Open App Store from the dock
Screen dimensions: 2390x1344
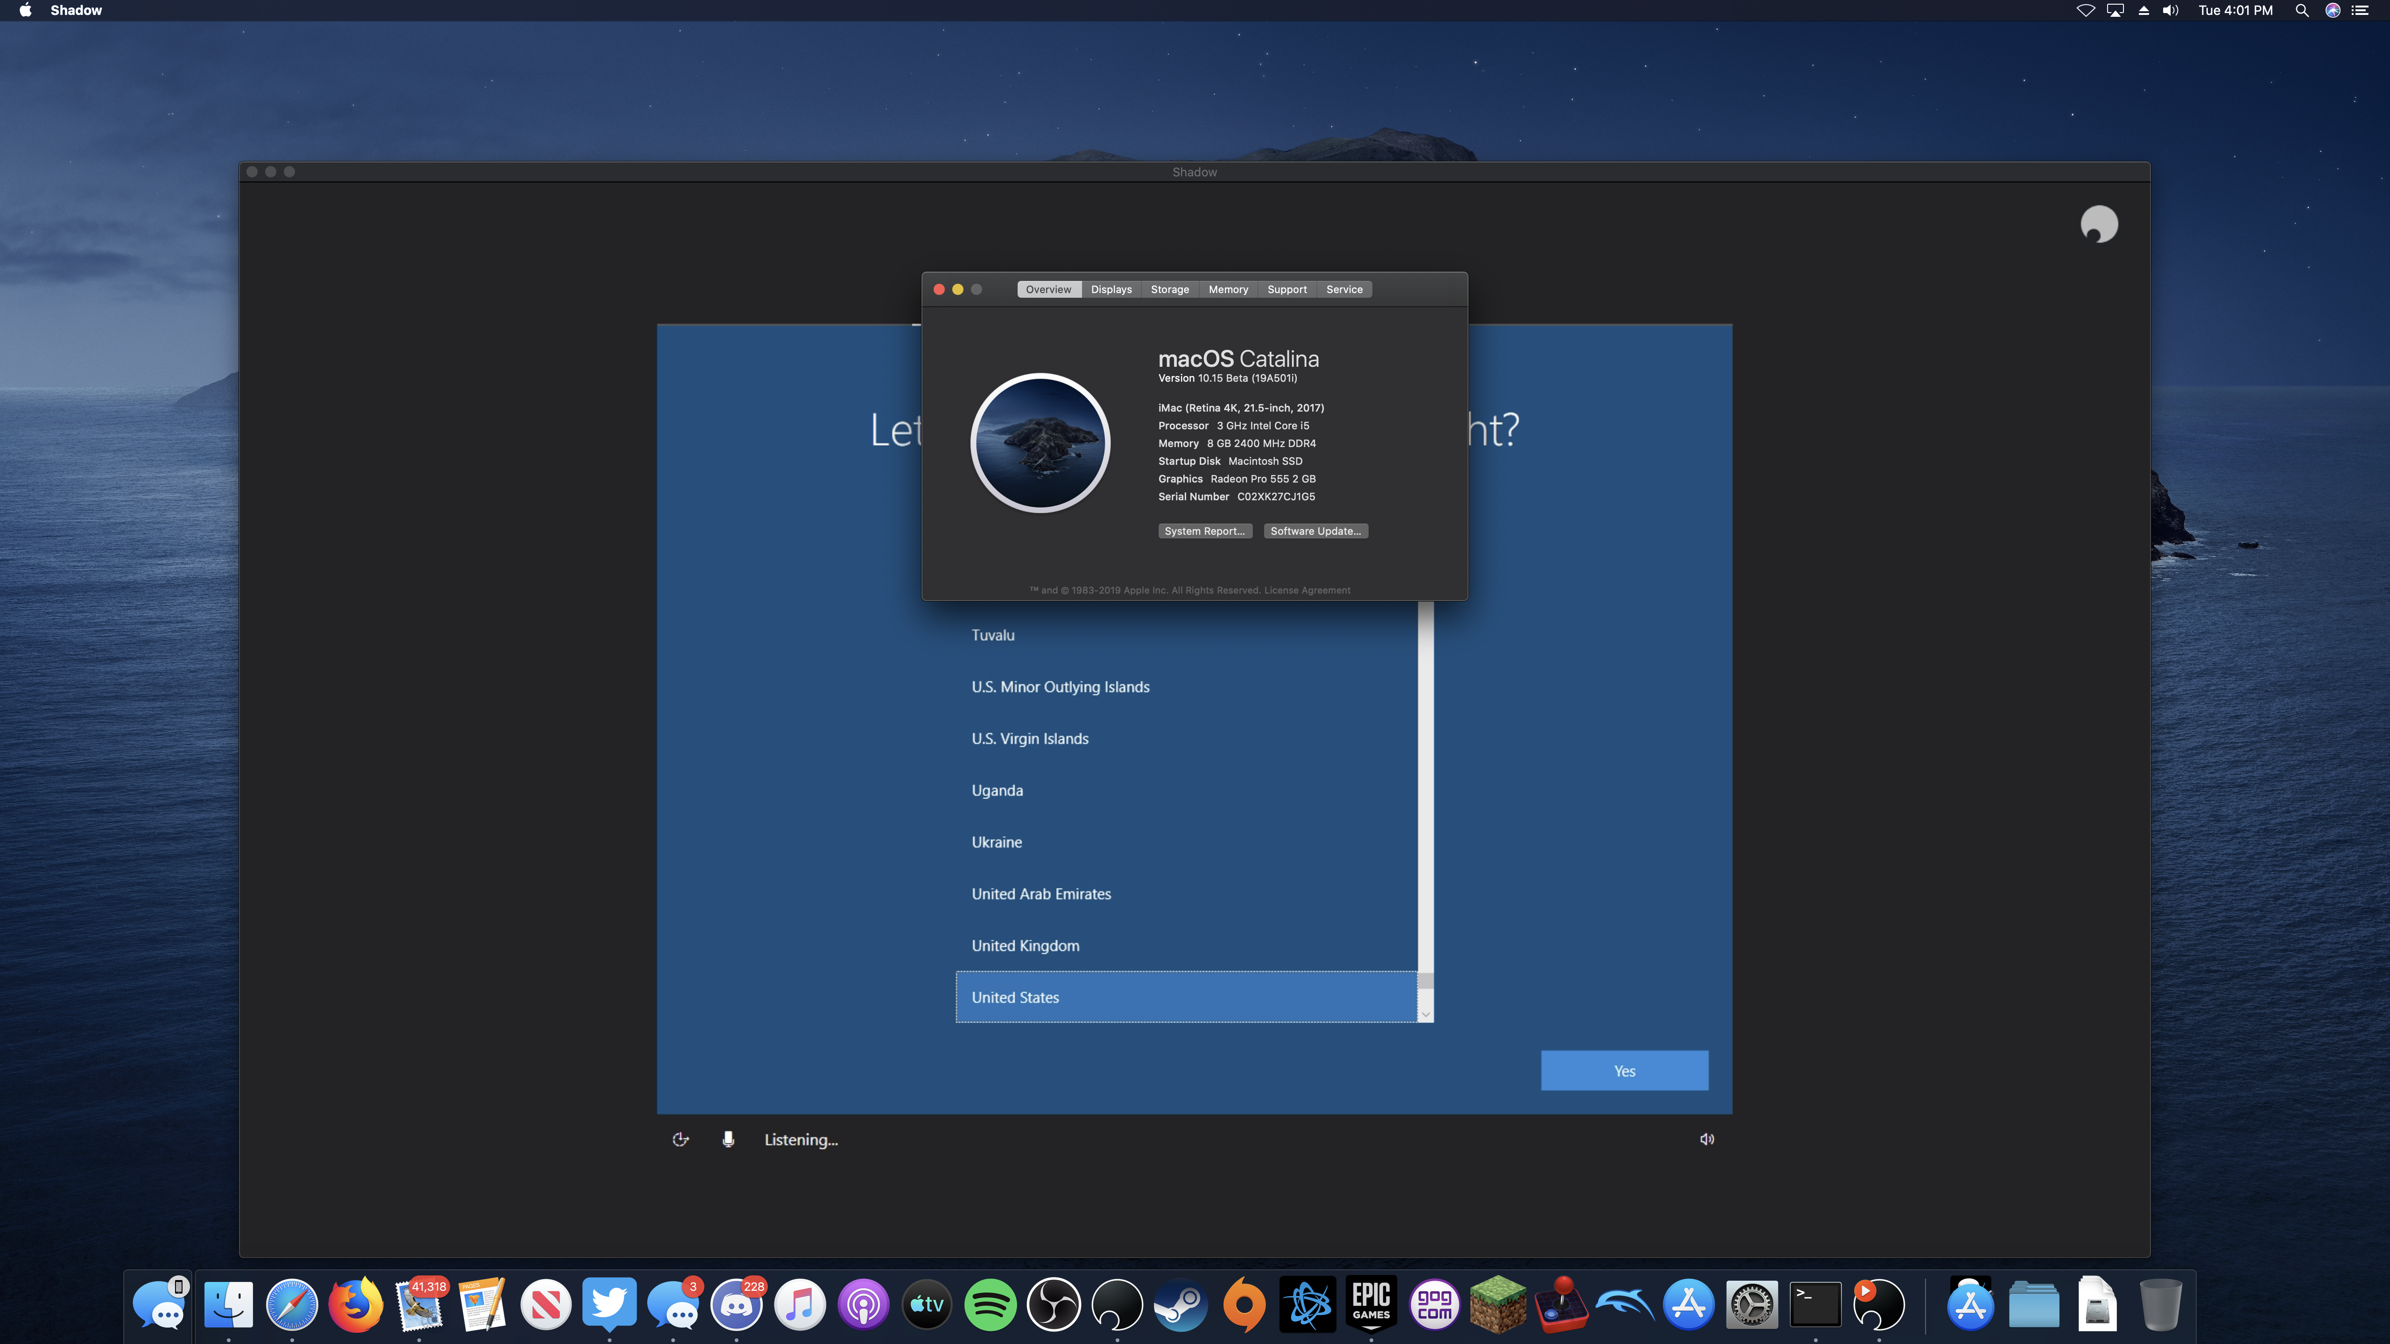(1688, 1304)
